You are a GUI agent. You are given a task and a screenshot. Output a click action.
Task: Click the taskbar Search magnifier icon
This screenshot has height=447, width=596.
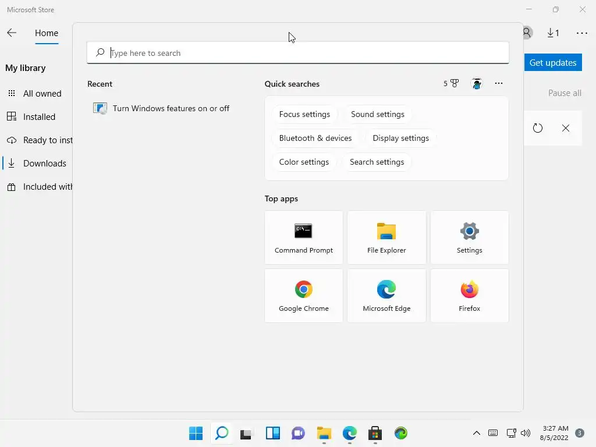pos(222,433)
